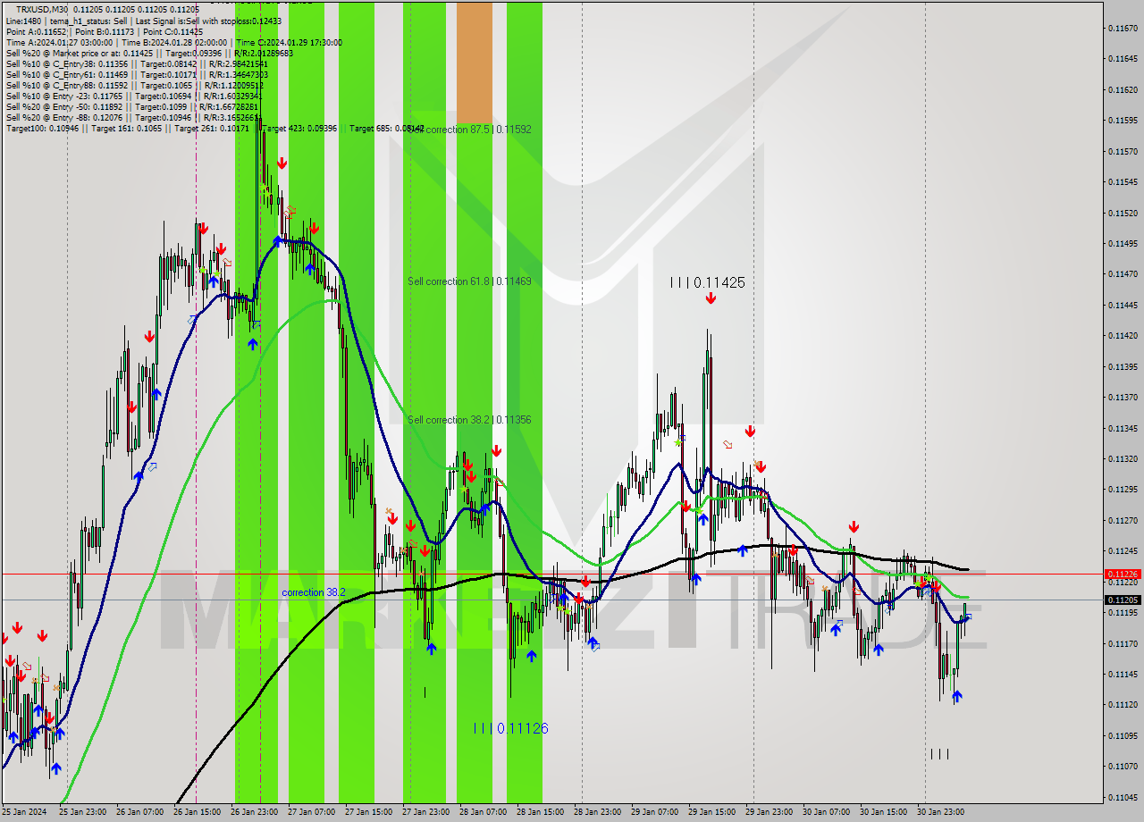Click the '29 Jan 15:00' time label

pyautogui.click(x=711, y=812)
